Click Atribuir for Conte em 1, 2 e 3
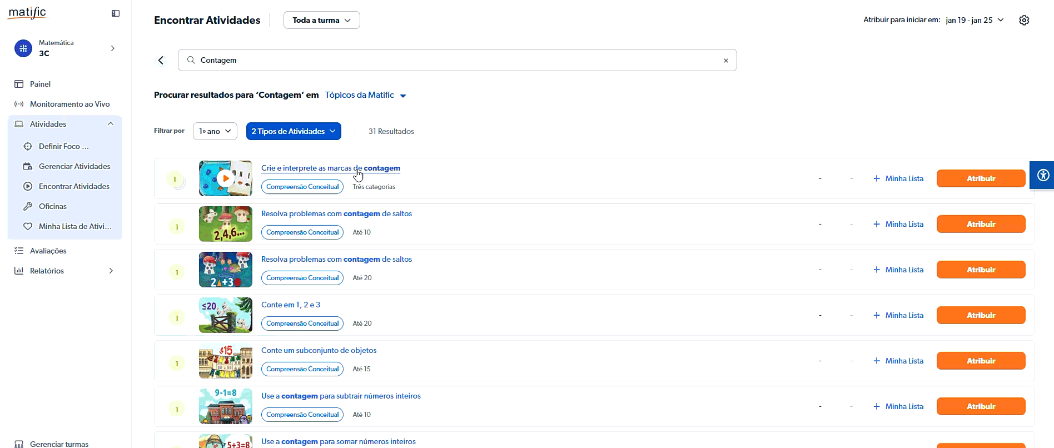The width and height of the screenshot is (1054, 448). tap(981, 315)
